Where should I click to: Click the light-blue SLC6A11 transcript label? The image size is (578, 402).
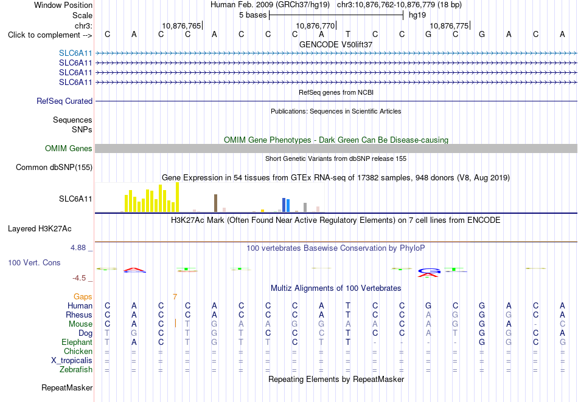click(75, 53)
